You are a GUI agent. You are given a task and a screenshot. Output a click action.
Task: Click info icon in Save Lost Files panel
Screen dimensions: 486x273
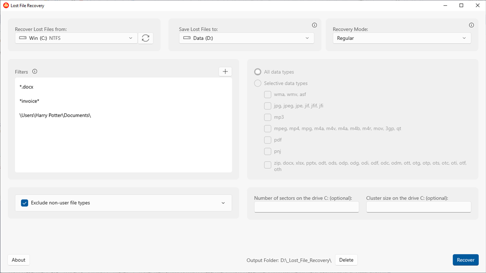(x=314, y=25)
